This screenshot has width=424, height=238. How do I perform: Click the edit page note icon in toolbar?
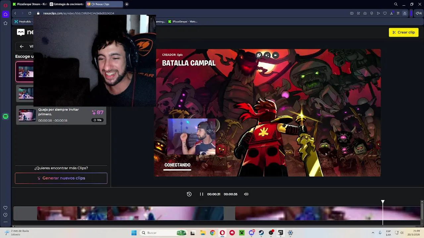click(358, 13)
